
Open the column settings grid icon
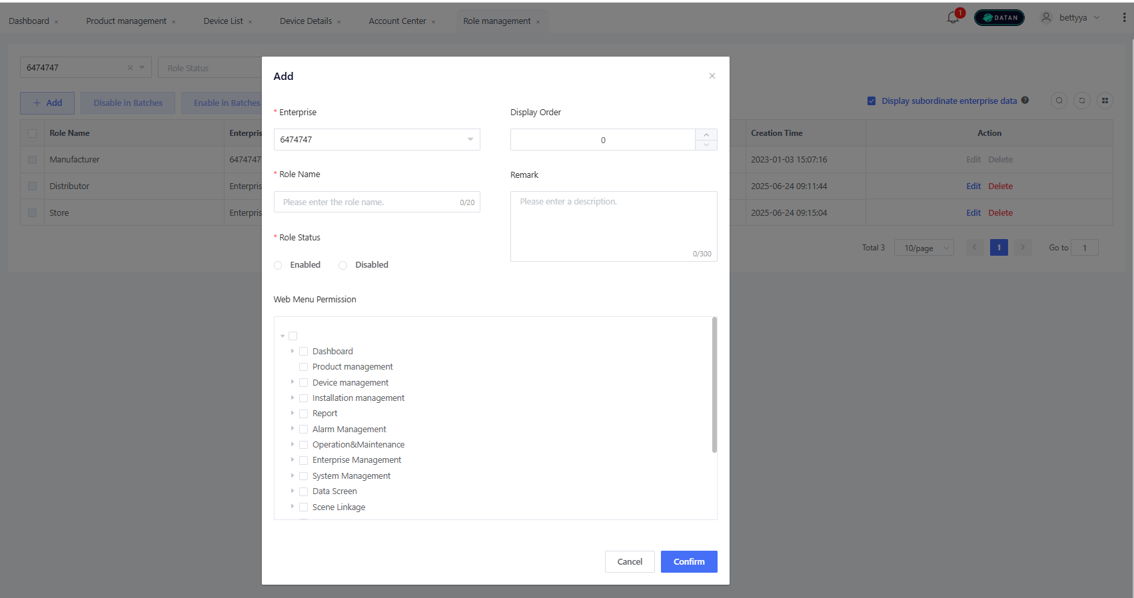click(x=1105, y=101)
